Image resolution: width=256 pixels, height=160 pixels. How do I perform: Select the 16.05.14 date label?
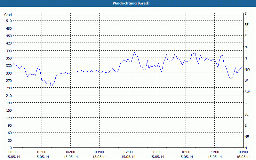click(243, 157)
